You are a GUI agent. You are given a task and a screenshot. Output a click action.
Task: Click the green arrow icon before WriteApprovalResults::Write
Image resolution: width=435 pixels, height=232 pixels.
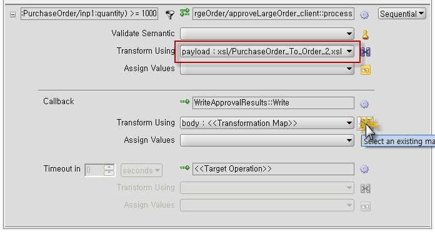(x=184, y=102)
